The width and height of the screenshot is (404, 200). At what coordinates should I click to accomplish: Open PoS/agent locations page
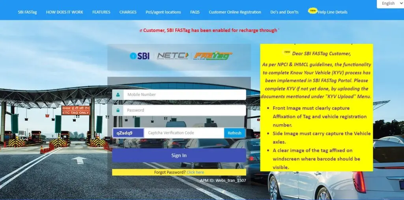pyautogui.click(x=163, y=12)
